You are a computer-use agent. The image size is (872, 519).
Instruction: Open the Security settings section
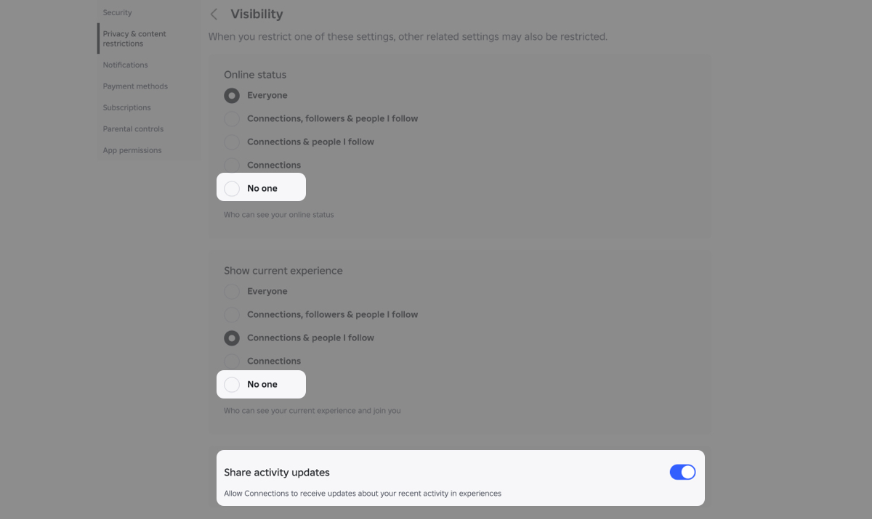click(118, 12)
